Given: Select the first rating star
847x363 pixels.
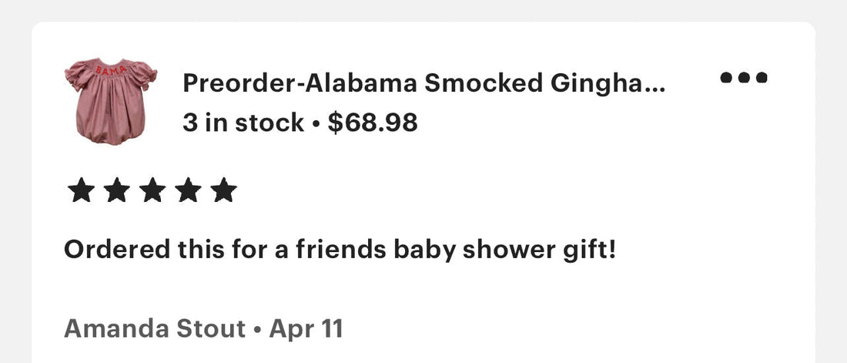Looking at the screenshot, I should click(81, 190).
